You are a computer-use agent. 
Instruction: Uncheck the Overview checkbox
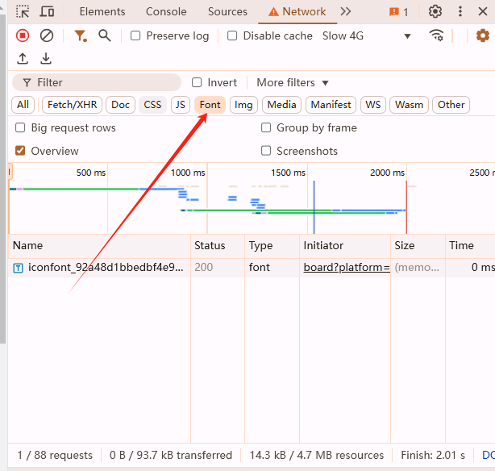pos(20,151)
